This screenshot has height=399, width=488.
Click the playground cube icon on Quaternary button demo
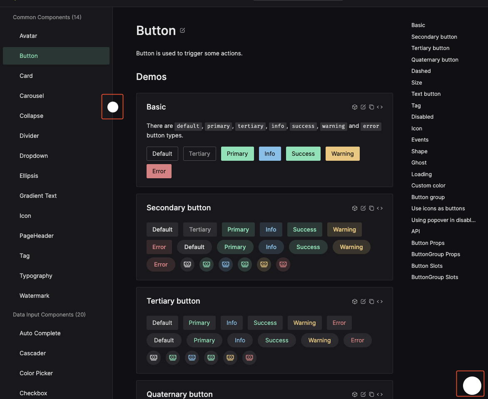(354, 394)
